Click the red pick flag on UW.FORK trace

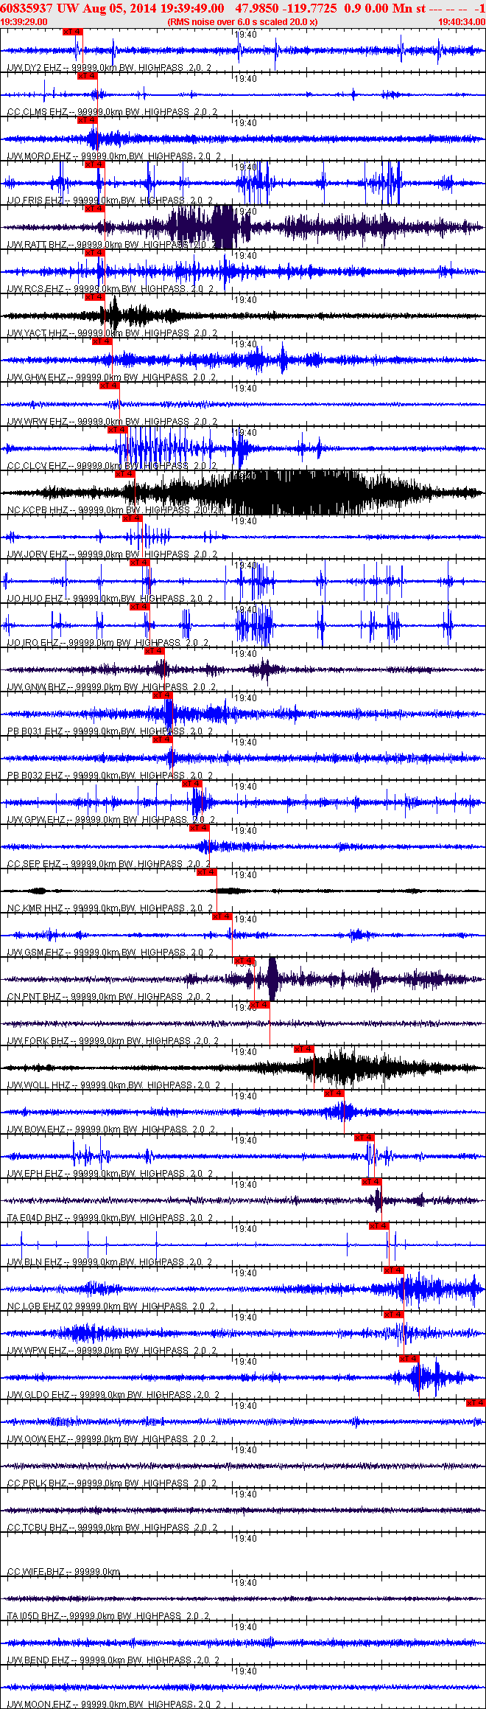point(260,1005)
